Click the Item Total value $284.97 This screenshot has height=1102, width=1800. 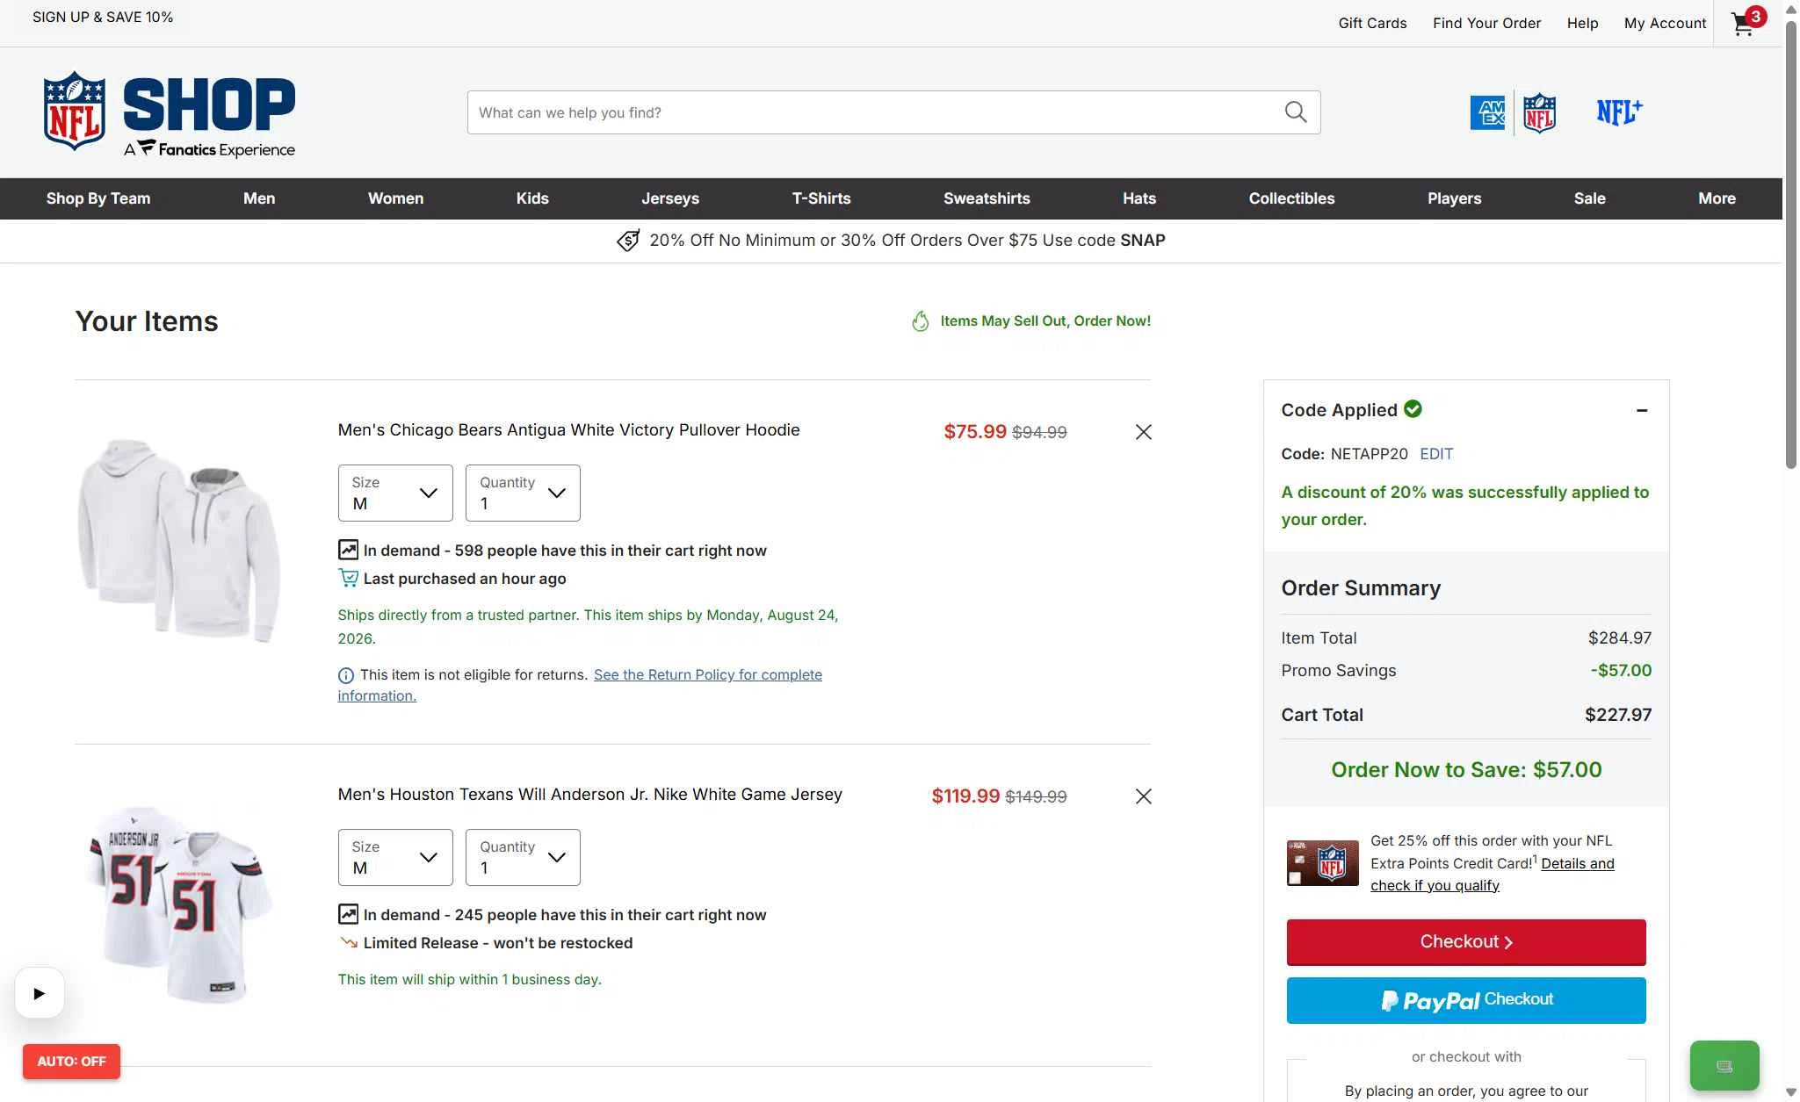tap(1620, 638)
